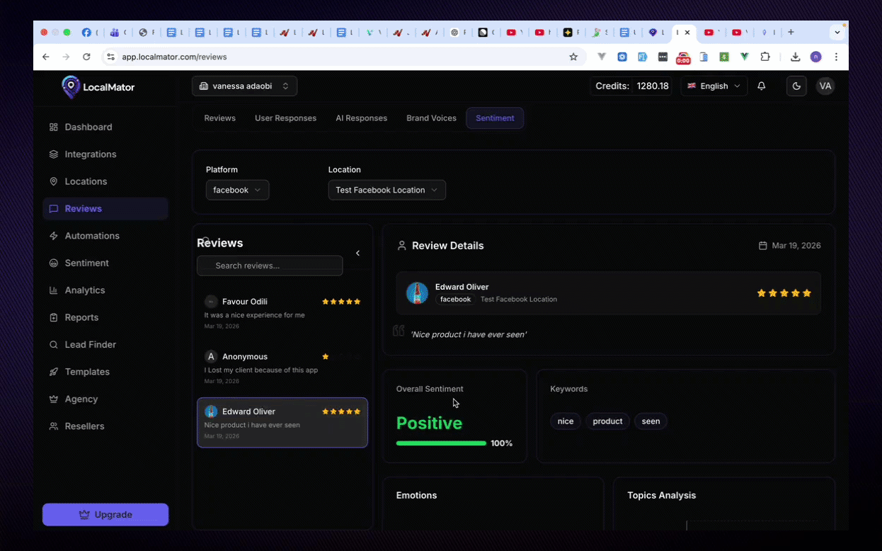This screenshot has height=551, width=882.
Task: Select the Analytics chart icon
Action: tap(53, 290)
